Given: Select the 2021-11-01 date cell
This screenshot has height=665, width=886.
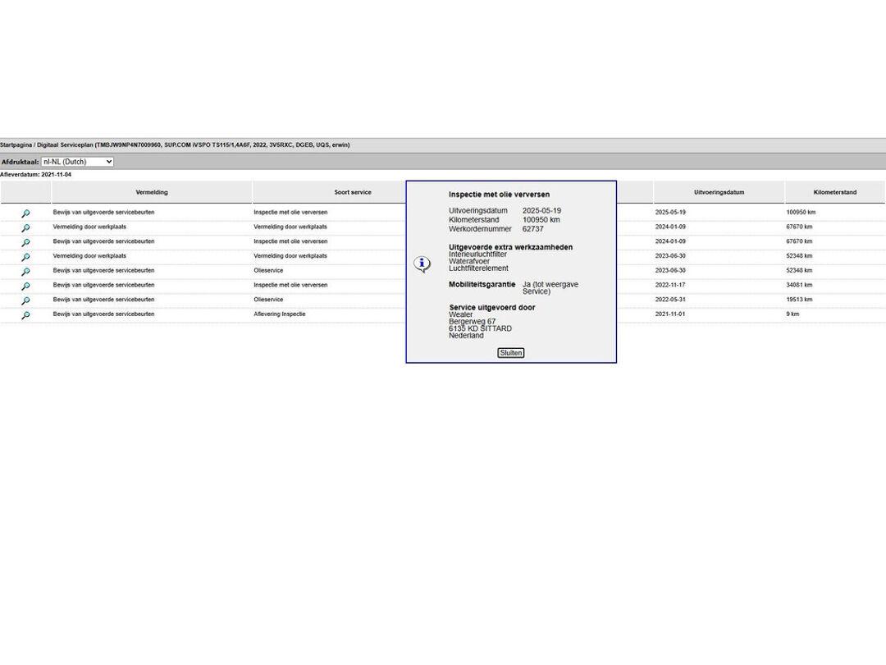Looking at the screenshot, I should tap(669, 314).
